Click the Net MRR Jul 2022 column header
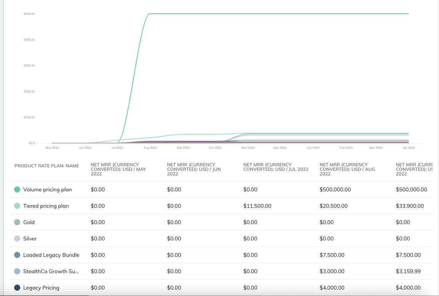 point(276,167)
